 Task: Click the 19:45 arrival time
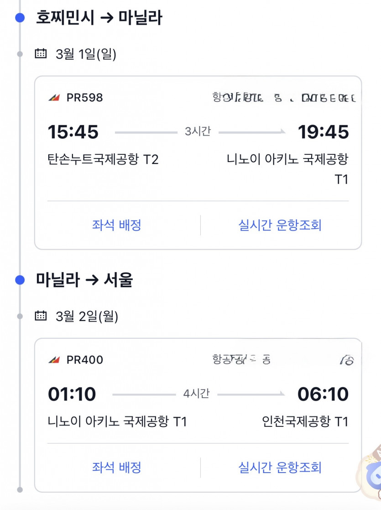pyautogui.click(x=323, y=132)
